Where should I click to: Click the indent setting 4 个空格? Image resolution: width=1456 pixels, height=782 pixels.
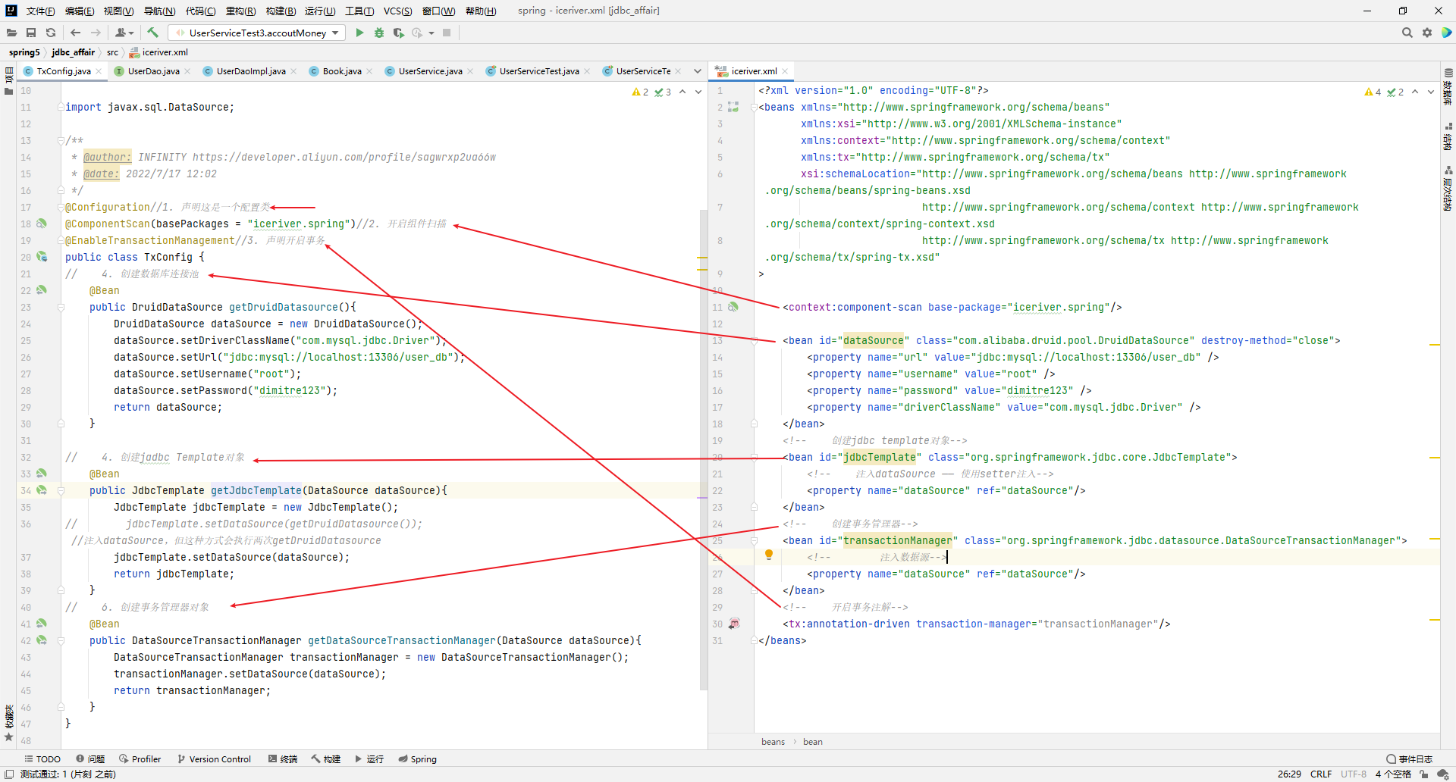coord(1393,774)
